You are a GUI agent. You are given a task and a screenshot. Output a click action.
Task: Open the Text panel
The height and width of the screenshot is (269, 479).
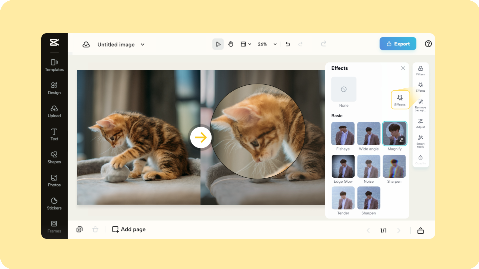[x=54, y=134]
